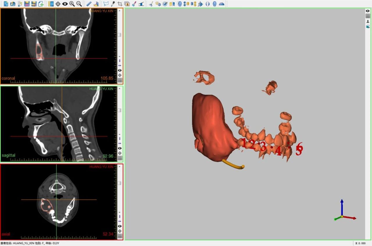Click vertical flip arrows in coronal view
This screenshot has height=246, width=372.
119,61
